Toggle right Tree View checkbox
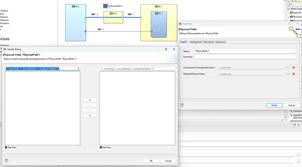302x167 pixels. 101,147
